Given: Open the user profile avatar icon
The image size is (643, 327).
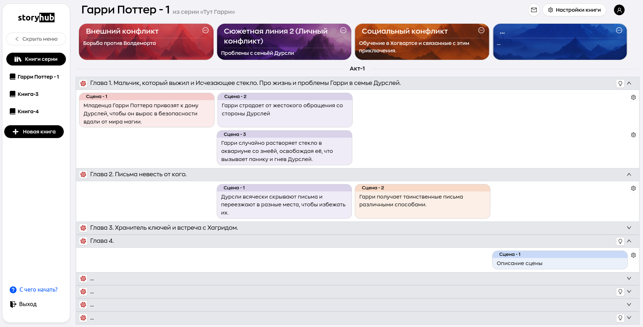Looking at the screenshot, I should (x=619, y=10).
